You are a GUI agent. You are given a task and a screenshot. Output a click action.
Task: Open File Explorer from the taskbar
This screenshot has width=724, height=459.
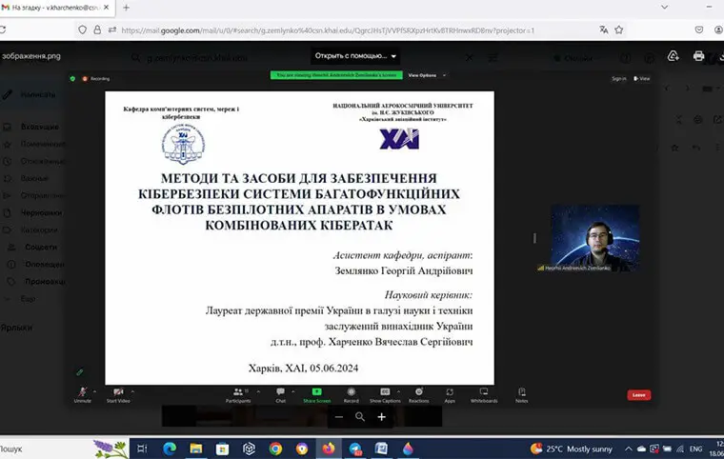coord(196,449)
